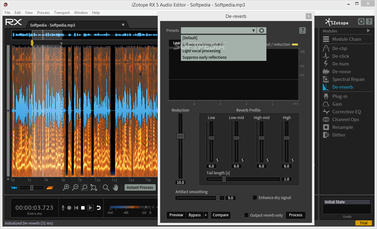Open the De-click module
377x229 pixels.
click(336, 56)
